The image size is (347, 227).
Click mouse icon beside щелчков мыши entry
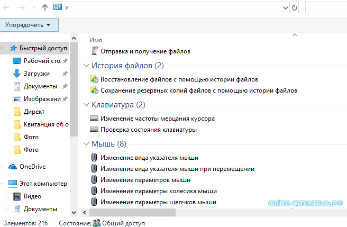94,202
